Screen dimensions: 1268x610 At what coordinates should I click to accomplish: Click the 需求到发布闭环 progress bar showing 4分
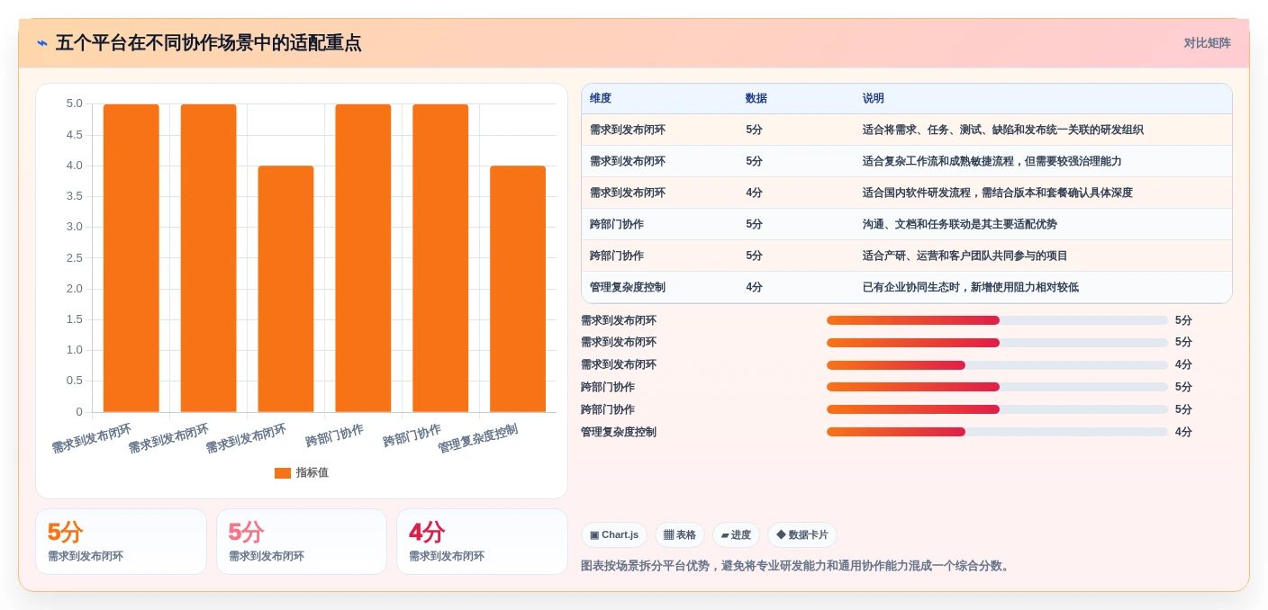click(x=997, y=365)
